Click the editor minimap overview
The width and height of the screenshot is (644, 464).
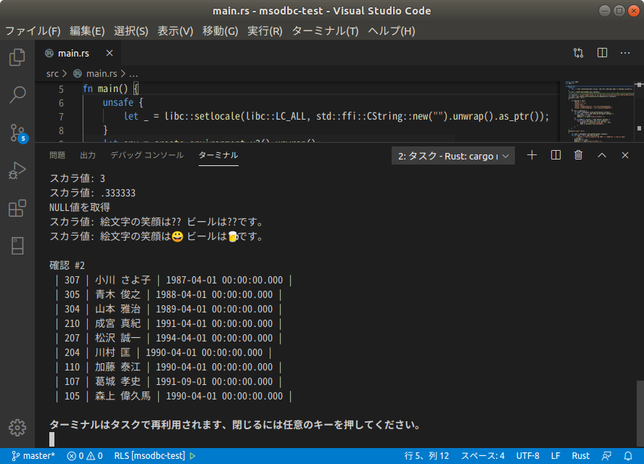pos(600,112)
